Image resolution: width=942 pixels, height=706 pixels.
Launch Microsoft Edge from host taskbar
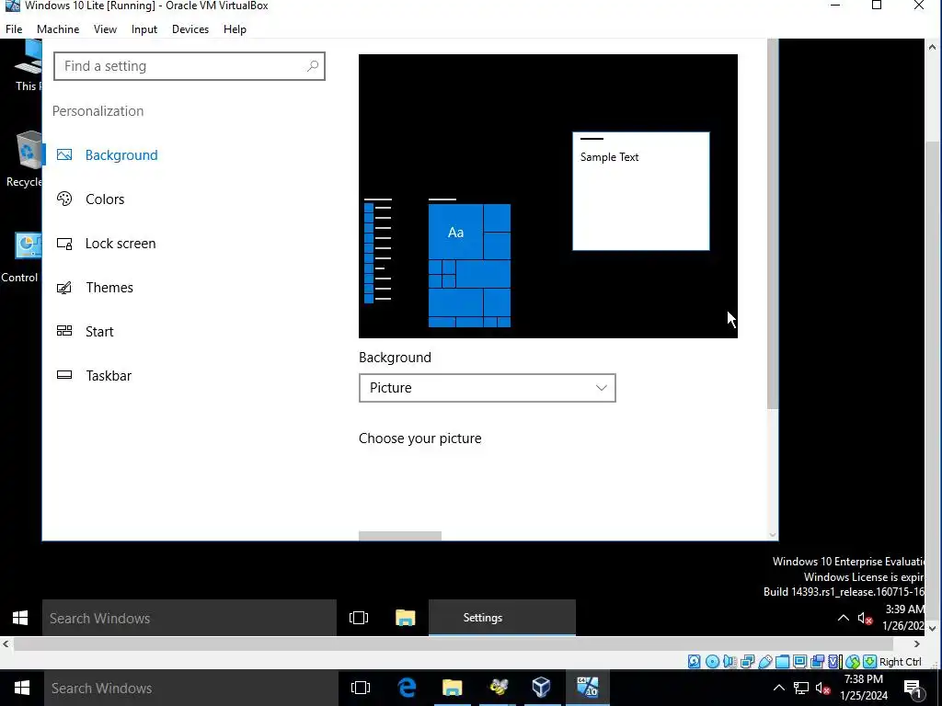coord(407,688)
